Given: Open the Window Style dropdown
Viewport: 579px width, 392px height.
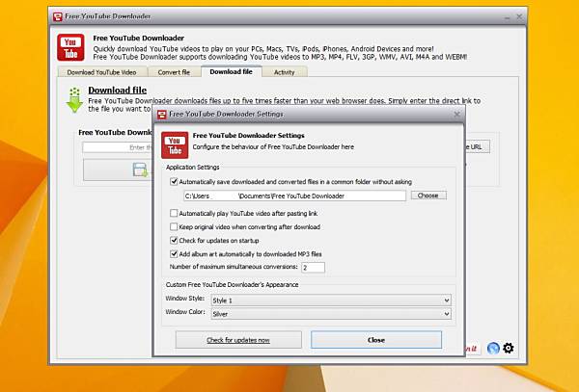Looking at the screenshot, I should (331, 301).
